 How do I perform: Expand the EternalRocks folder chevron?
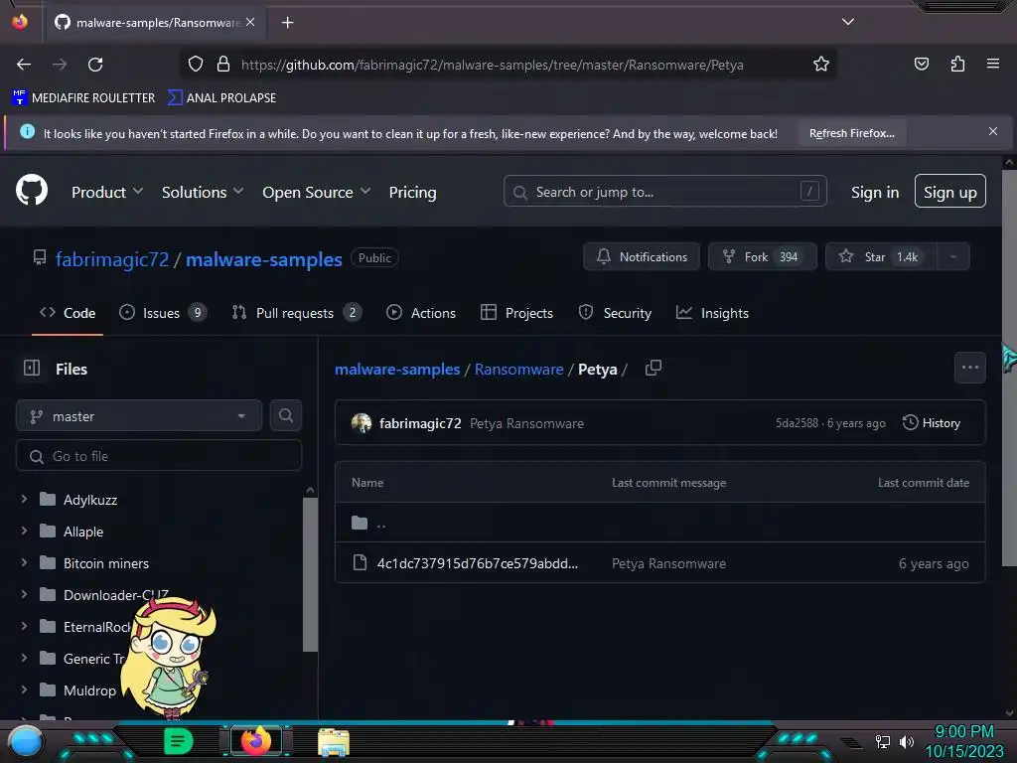point(24,626)
